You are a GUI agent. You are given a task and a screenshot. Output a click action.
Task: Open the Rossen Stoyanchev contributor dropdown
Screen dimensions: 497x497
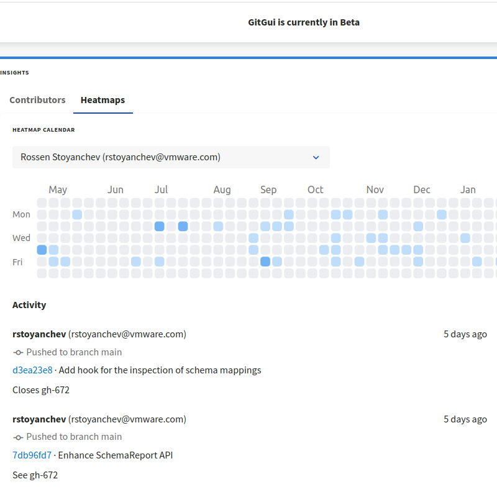tap(171, 157)
